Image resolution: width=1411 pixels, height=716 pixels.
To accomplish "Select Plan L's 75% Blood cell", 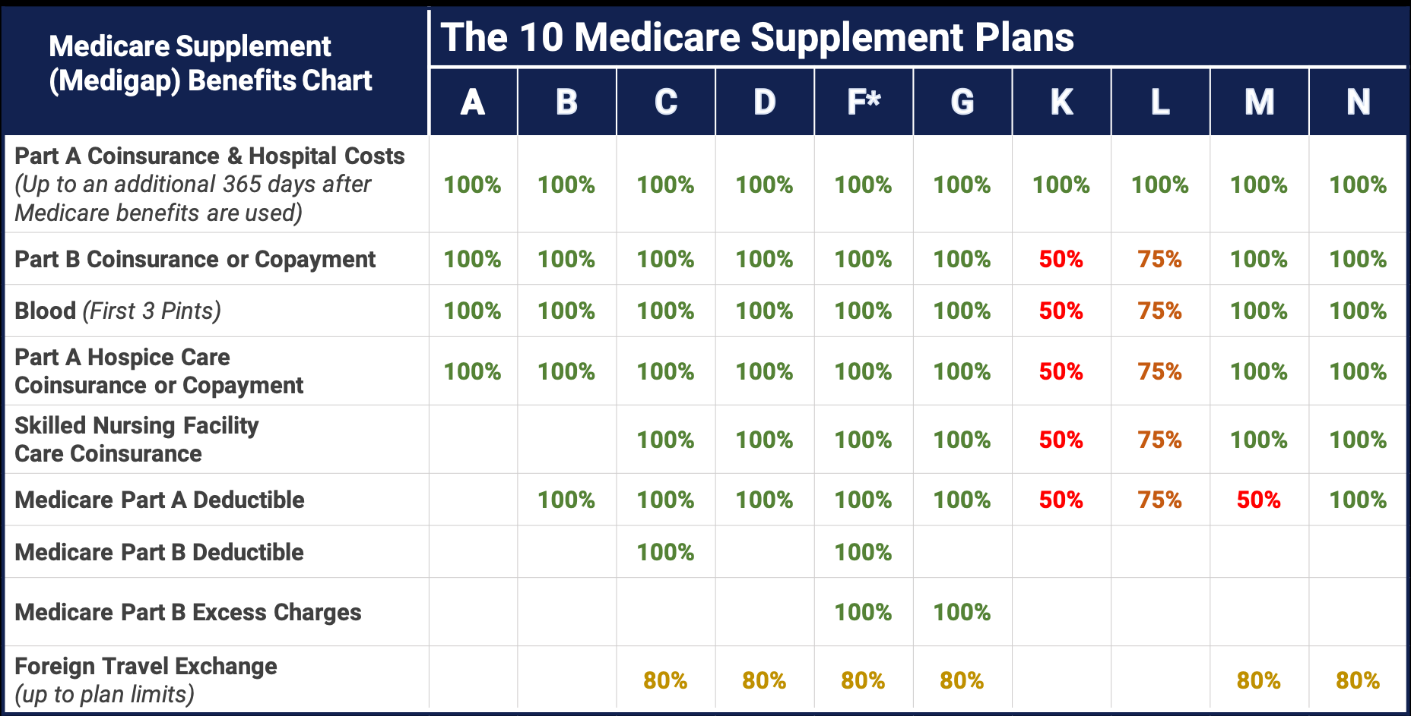I will tap(1160, 311).
